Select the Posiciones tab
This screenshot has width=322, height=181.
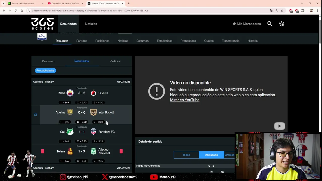102,41
